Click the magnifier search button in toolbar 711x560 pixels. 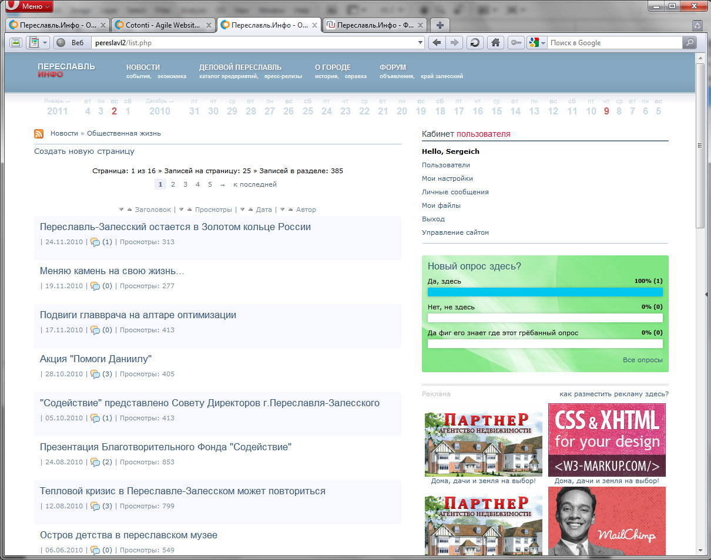(689, 43)
